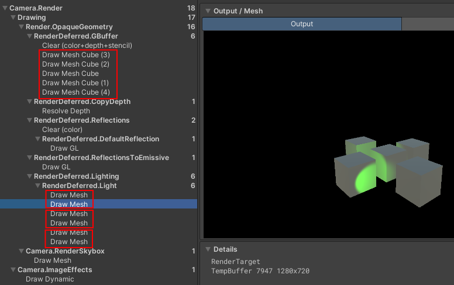Image resolution: width=454 pixels, height=285 pixels.
Task: Select the Output tab
Action: 302,24
